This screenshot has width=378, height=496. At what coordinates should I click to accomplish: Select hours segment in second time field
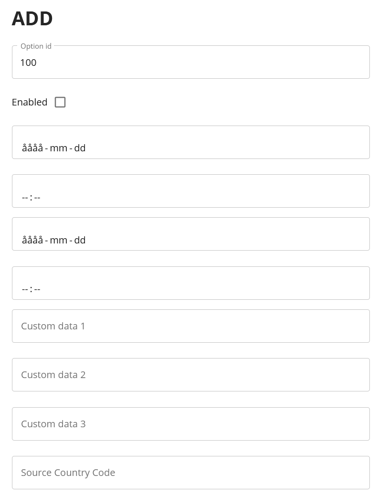[25, 289]
